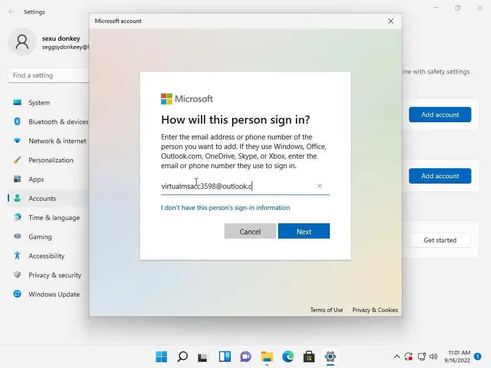Close the Microsoft account dialog
This screenshot has width=491, height=368.
390,21
